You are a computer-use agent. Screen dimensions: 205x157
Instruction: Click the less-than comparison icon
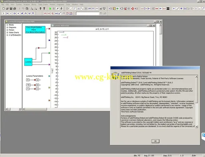(x=11, y=13)
